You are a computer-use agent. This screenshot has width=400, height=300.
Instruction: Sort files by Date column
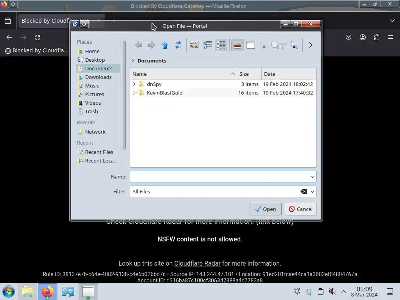(x=289, y=74)
